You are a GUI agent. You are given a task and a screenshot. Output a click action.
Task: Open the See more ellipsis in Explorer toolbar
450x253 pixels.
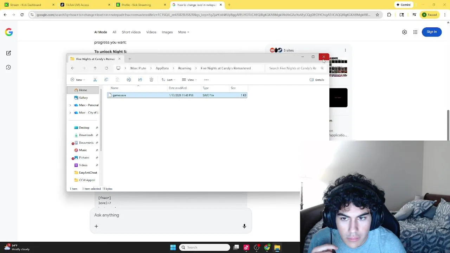pyautogui.click(x=206, y=80)
